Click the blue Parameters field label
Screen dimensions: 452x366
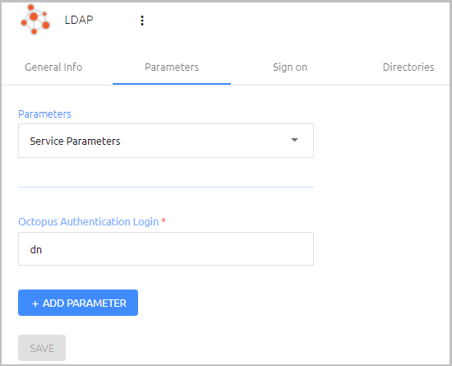(44, 114)
